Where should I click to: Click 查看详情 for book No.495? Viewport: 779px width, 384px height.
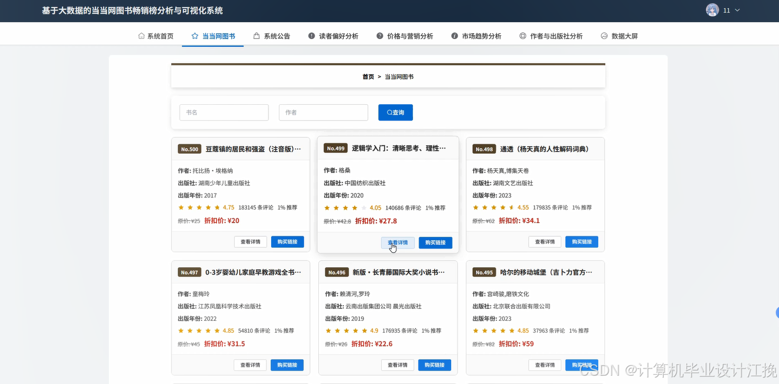click(x=545, y=365)
